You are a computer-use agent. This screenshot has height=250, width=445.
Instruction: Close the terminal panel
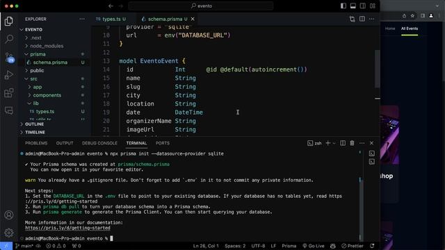coord(371,143)
